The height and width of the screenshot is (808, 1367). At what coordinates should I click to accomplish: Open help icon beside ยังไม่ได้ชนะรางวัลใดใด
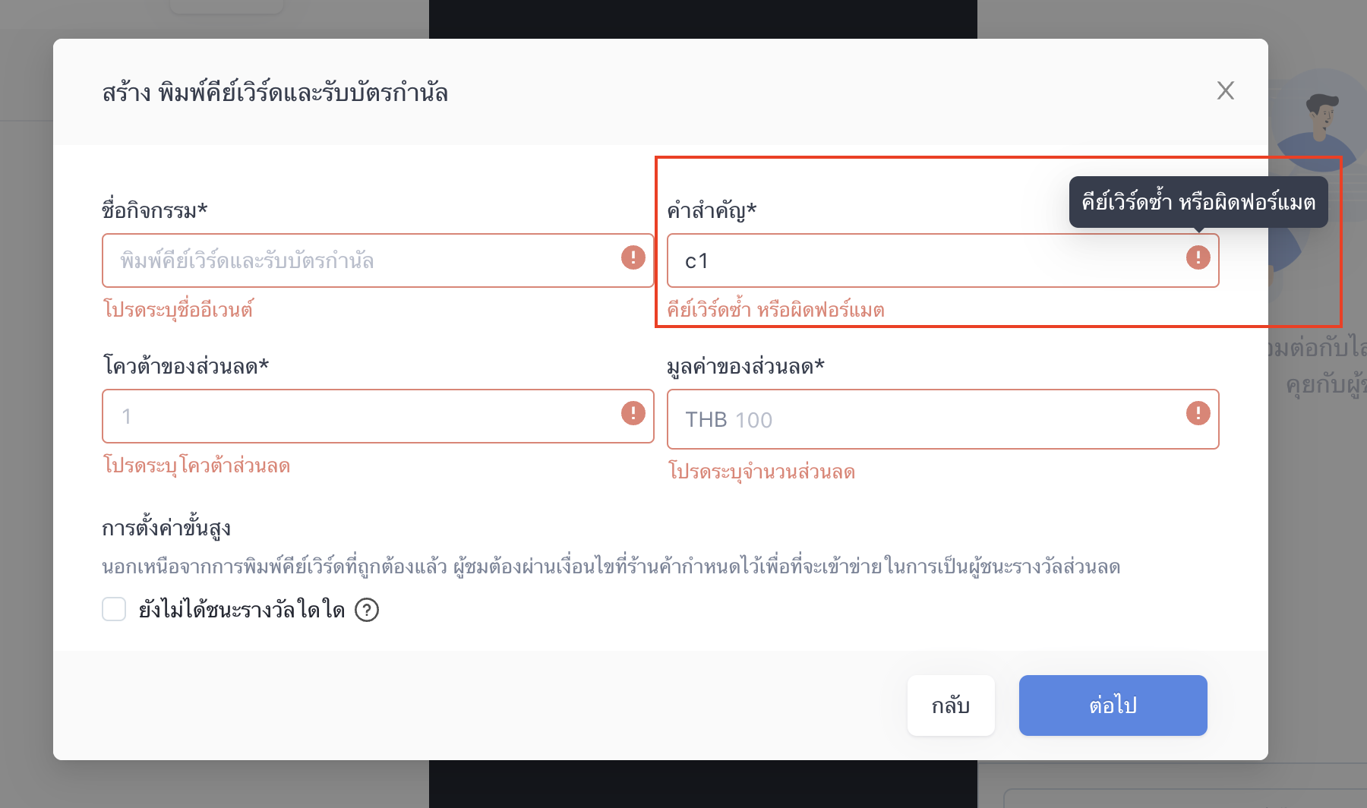[367, 610]
